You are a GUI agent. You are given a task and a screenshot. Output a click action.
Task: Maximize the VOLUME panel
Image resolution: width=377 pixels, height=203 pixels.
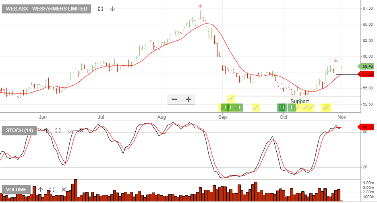point(52,190)
